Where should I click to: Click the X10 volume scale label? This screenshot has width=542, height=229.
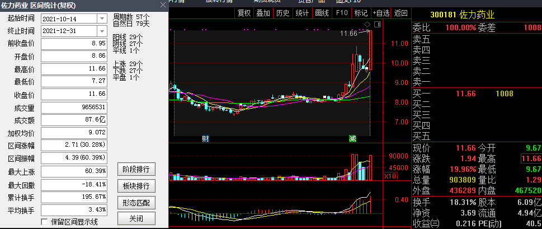pos(390,176)
